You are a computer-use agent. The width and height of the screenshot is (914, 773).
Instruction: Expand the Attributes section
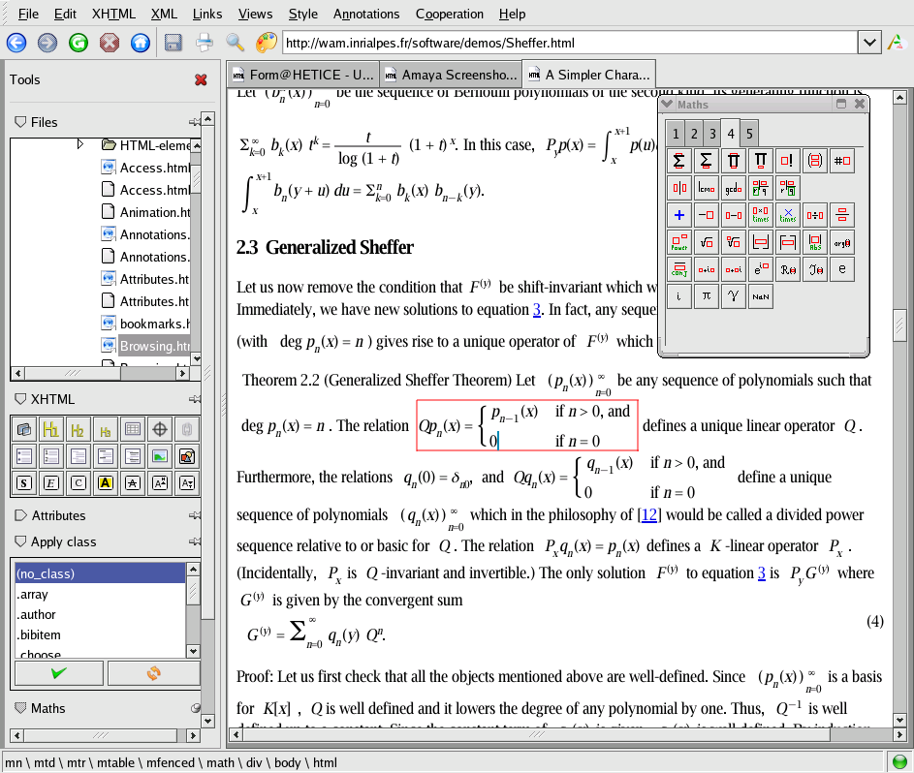click(x=20, y=515)
